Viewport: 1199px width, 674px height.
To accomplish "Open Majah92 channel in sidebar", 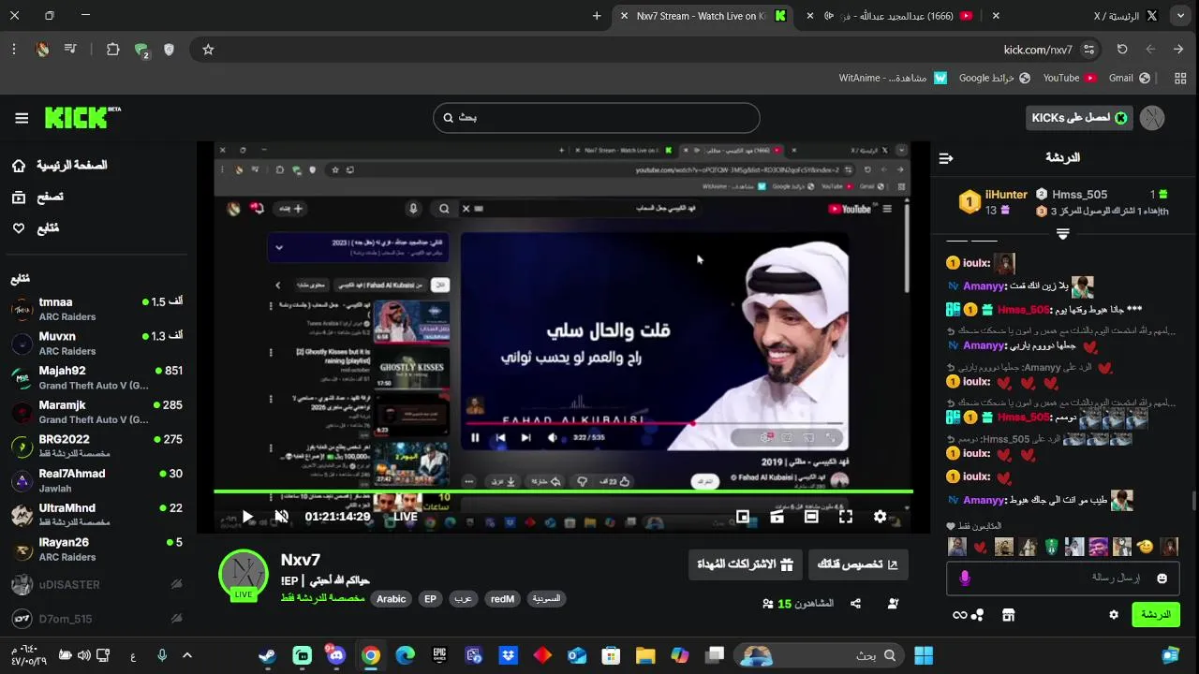I will tap(96, 378).
